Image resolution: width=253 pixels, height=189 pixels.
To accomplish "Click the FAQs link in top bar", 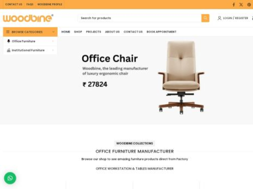I will pyautogui.click(x=30, y=4).
